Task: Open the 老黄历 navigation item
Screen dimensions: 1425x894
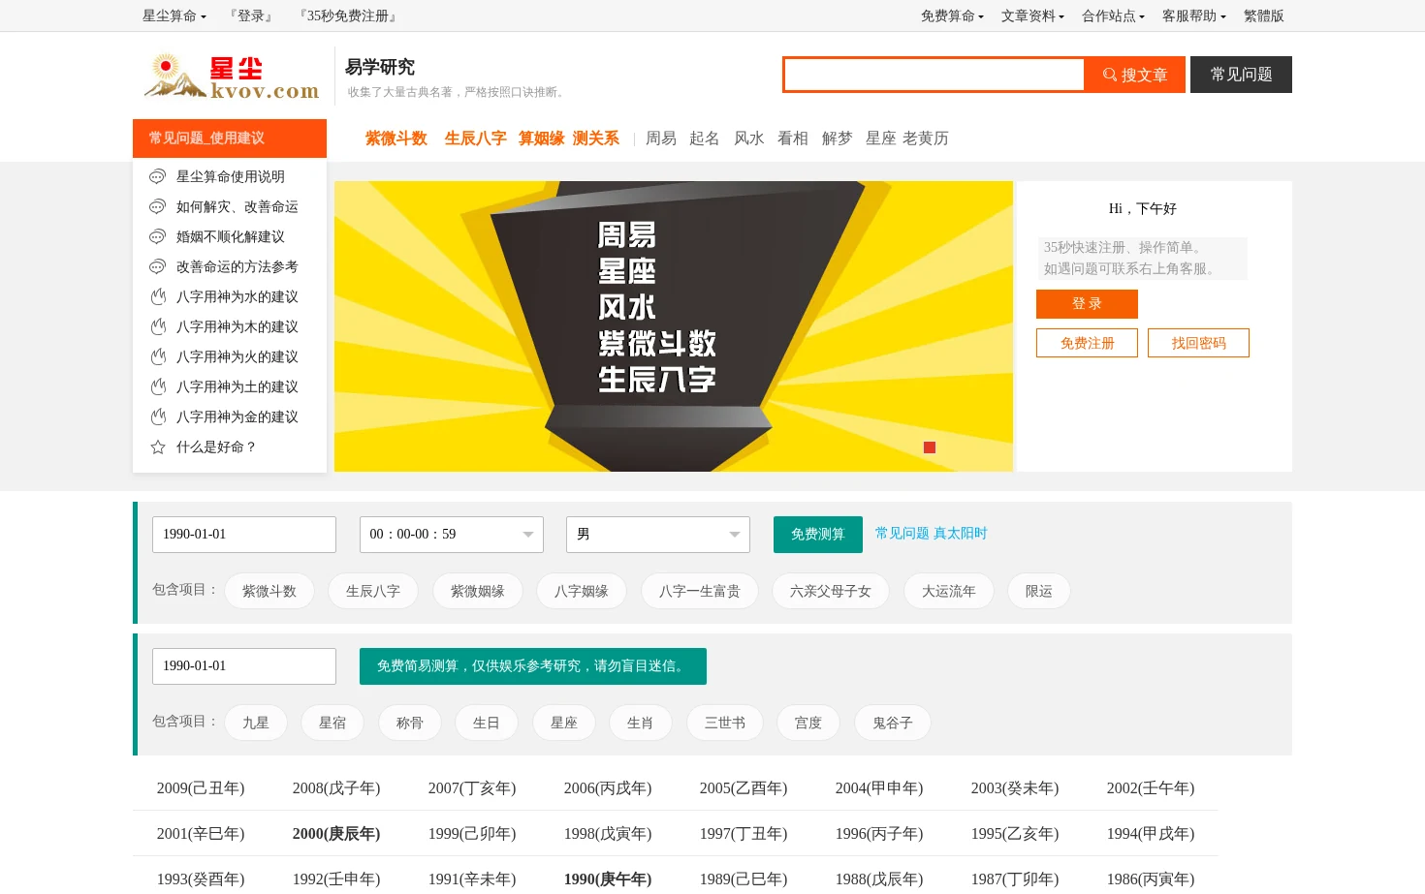Action: (x=926, y=139)
